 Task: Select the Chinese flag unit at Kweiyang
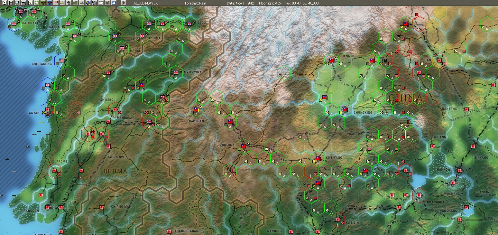318,158
